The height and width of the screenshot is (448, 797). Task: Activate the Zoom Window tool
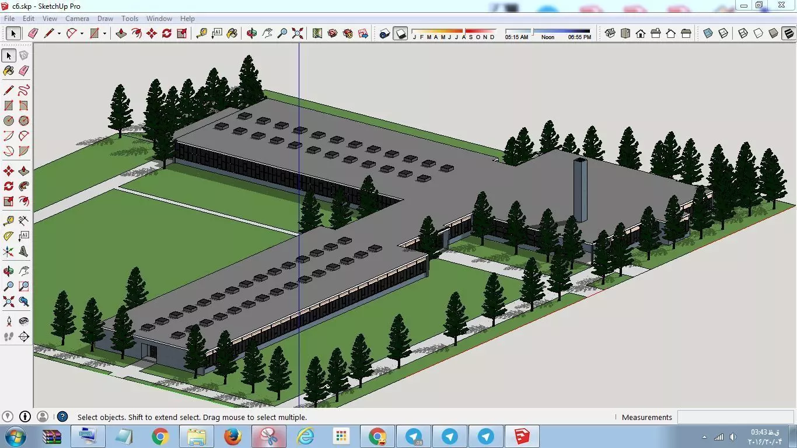click(23, 286)
